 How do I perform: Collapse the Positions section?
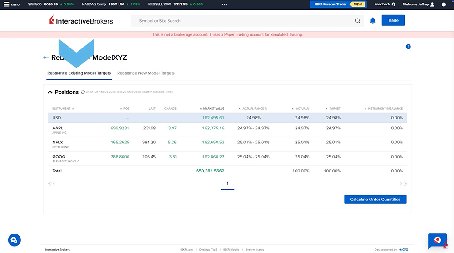[x=50, y=92]
